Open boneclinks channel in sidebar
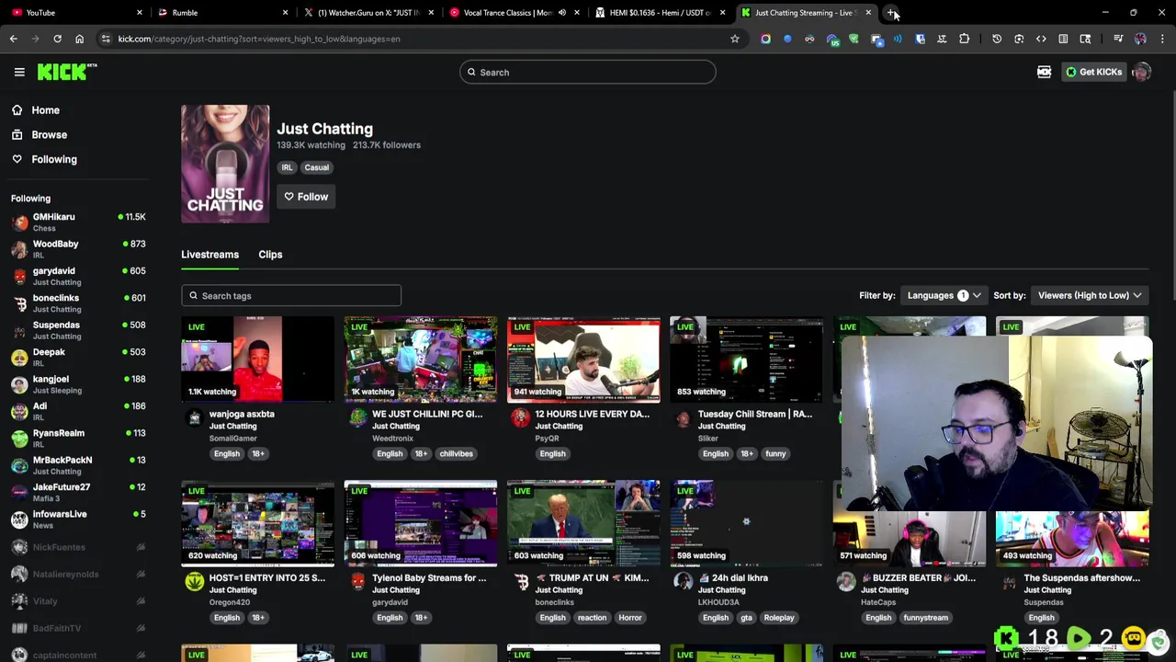1176x662 pixels. click(x=78, y=303)
